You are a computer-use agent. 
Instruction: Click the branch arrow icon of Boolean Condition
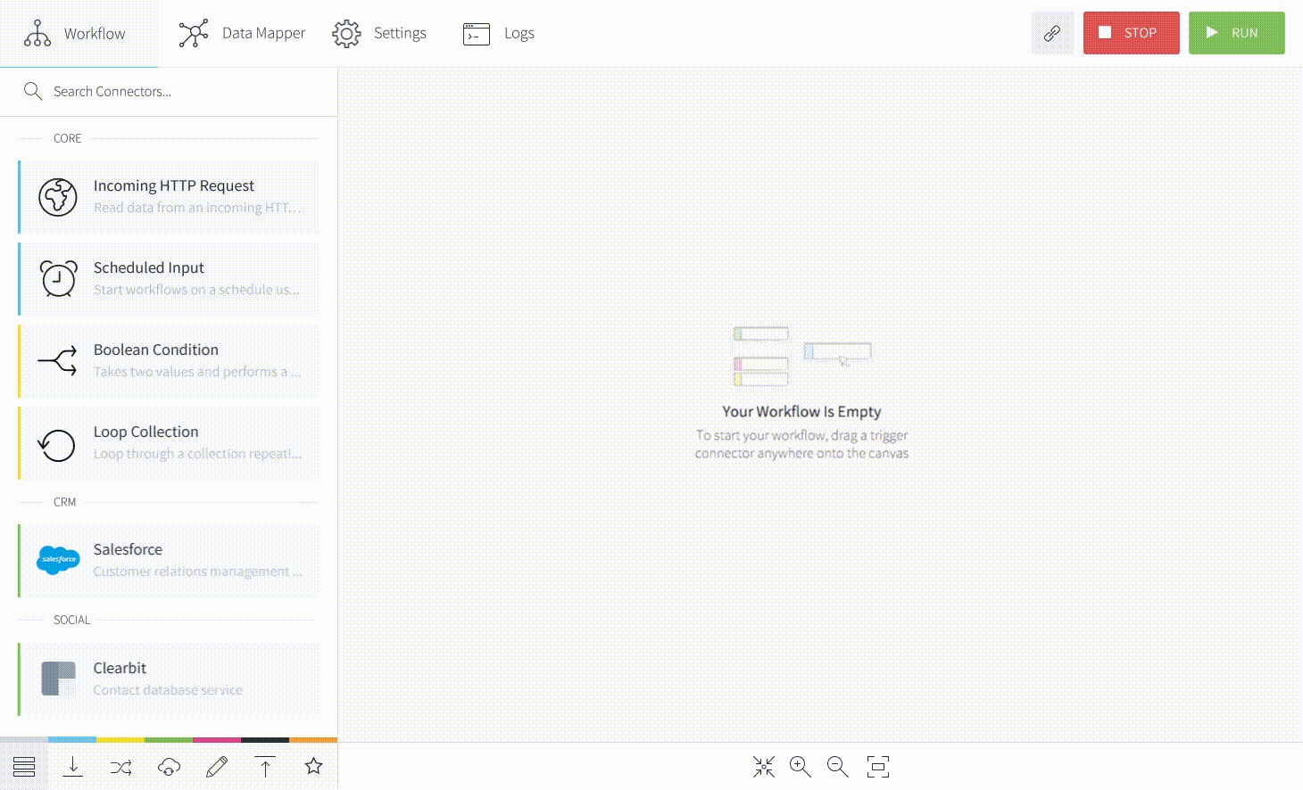(58, 361)
